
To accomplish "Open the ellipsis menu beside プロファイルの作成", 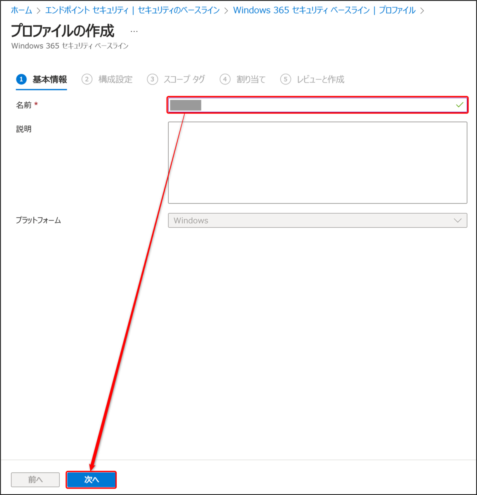I will coord(134,31).
